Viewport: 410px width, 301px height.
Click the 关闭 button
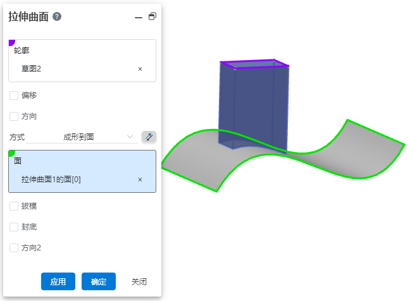[139, 281]
